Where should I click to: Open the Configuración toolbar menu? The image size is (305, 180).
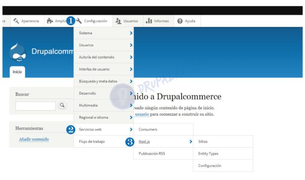(x=93, y=21)
